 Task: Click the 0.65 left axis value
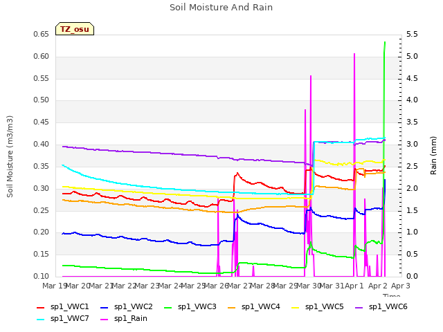point(42,34)
